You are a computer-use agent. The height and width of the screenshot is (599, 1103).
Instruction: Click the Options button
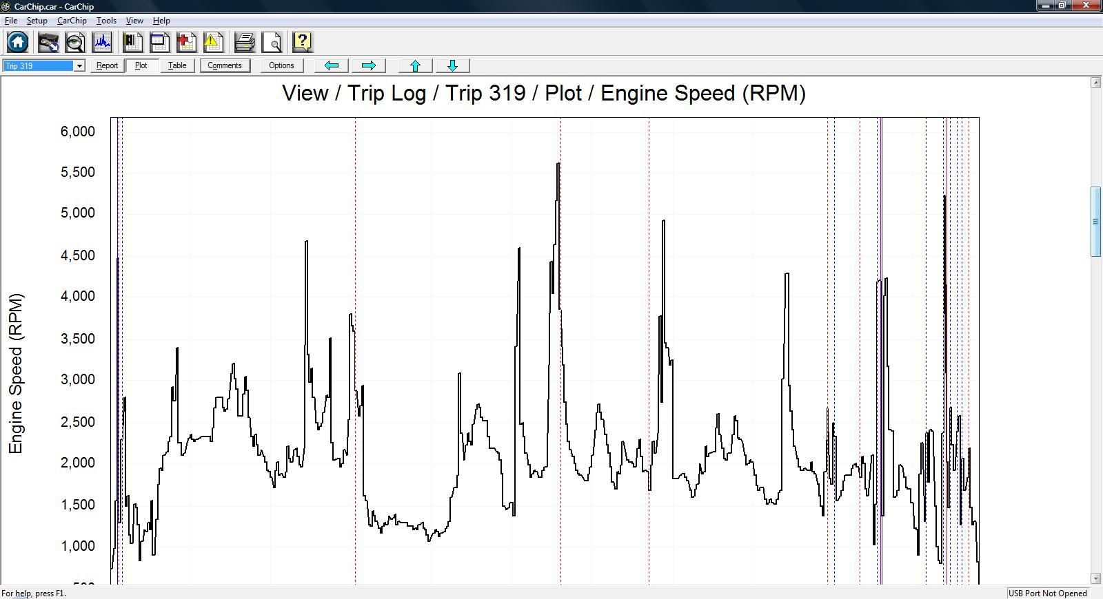(281, 65)
